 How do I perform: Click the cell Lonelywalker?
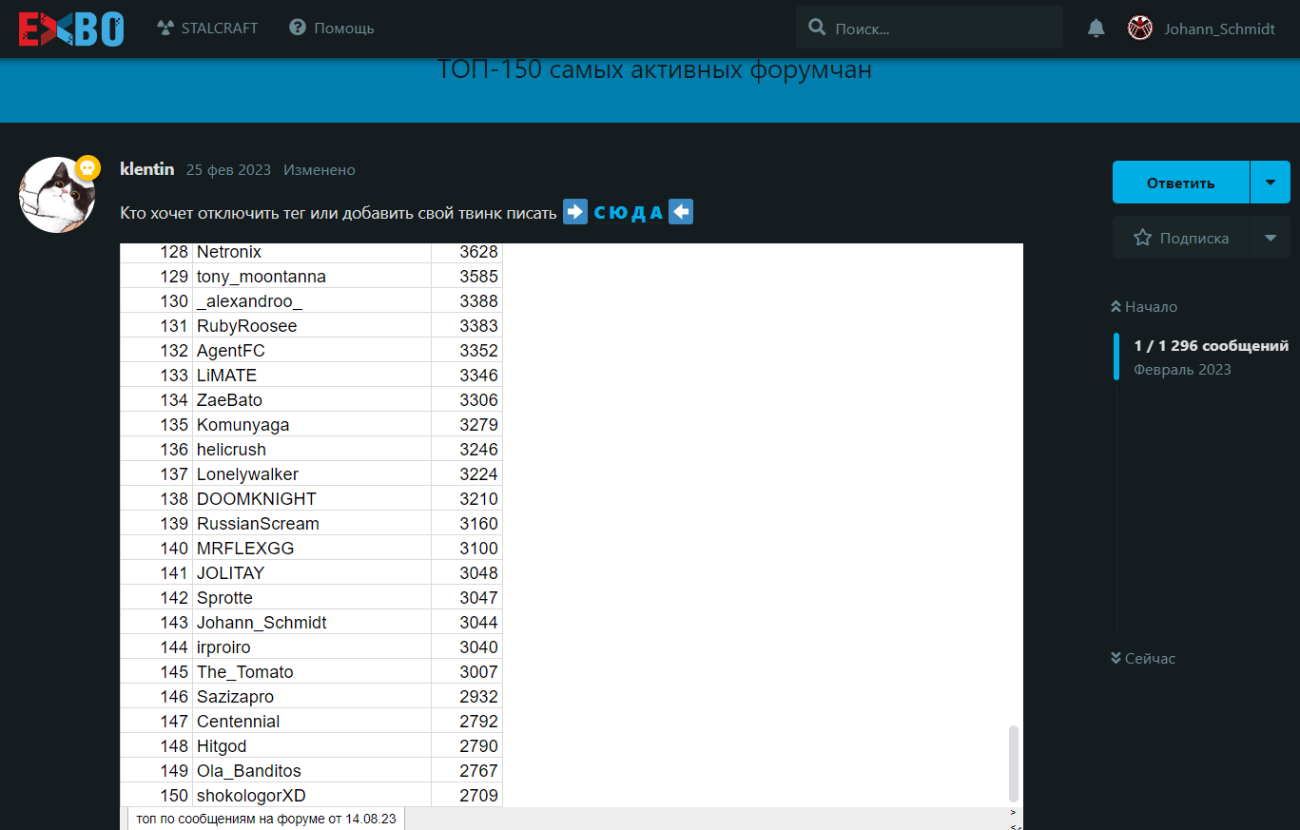312,474
